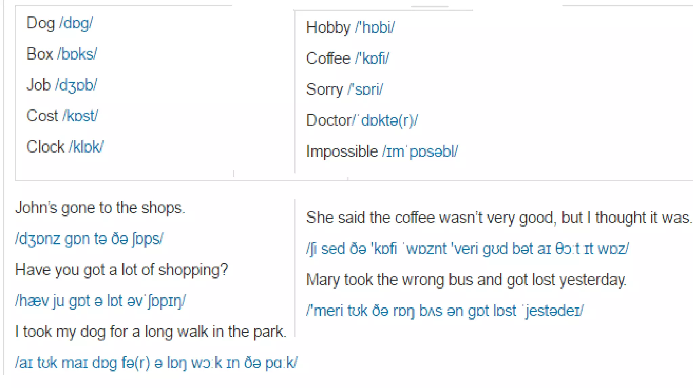Click "Have you got a lot of shopping?"

[x=121, y=270]
